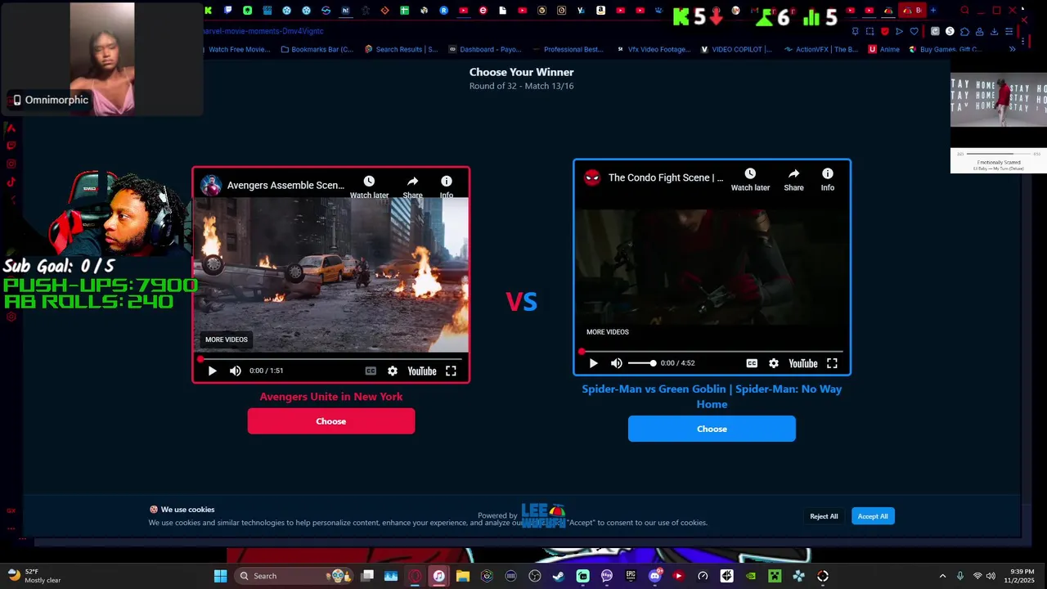Open the Condo Fight Scene channel avatar
The width and height of the screenshot is (1047, 589).
point(592,178)
